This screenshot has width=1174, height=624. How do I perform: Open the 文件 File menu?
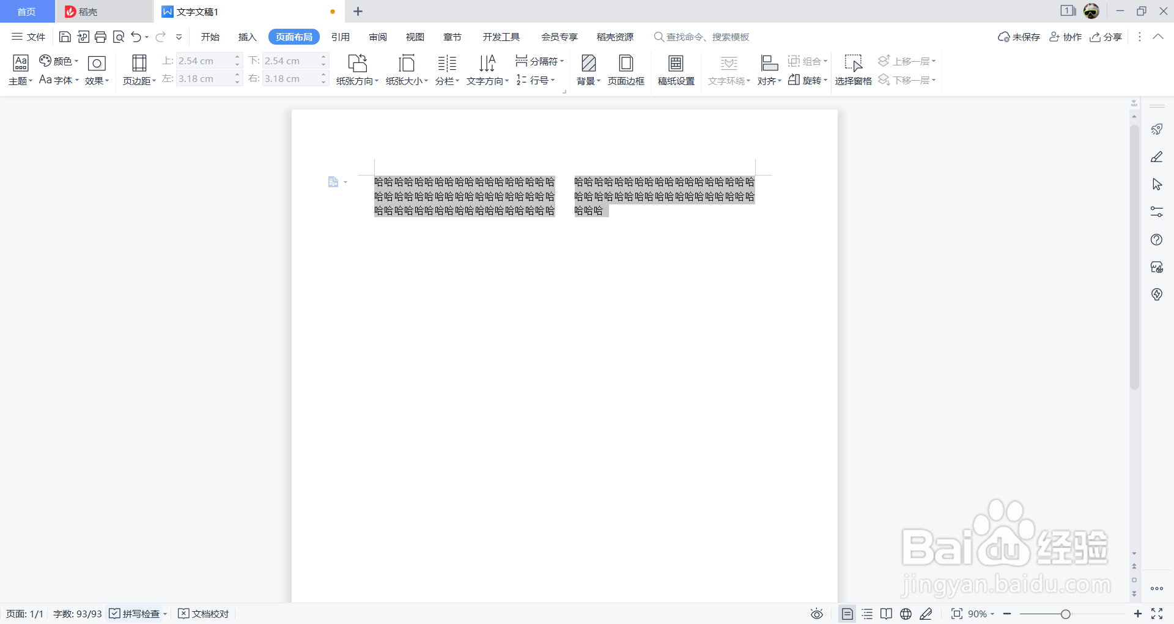click(x=29, y=37)
